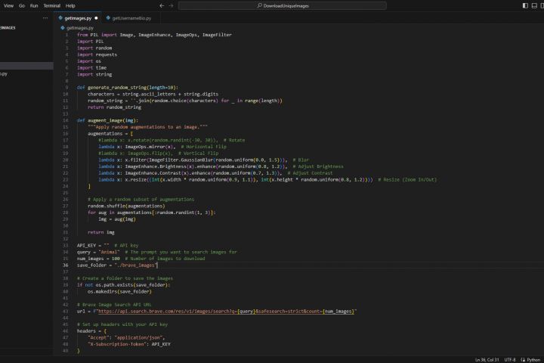Click the Go Back arrow
The height and width of the screenshot is (363, 544).
tap(162, 5)
